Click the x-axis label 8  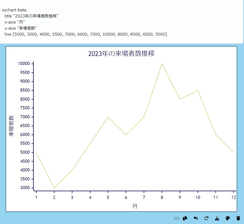point(162,197)
